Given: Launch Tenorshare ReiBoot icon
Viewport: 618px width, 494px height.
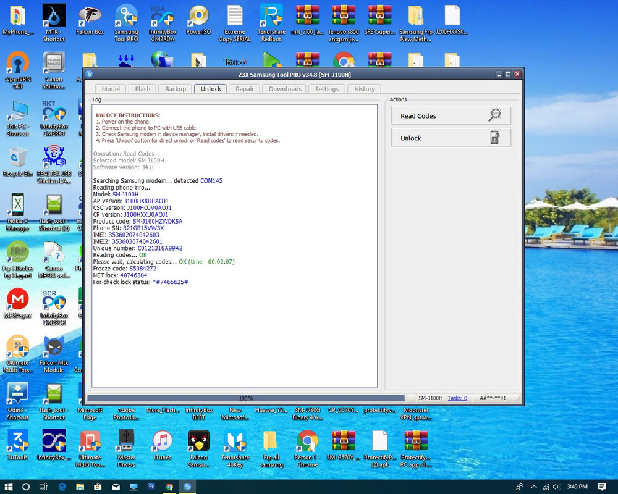Looking at the screenshot, I should coord(271,23).
